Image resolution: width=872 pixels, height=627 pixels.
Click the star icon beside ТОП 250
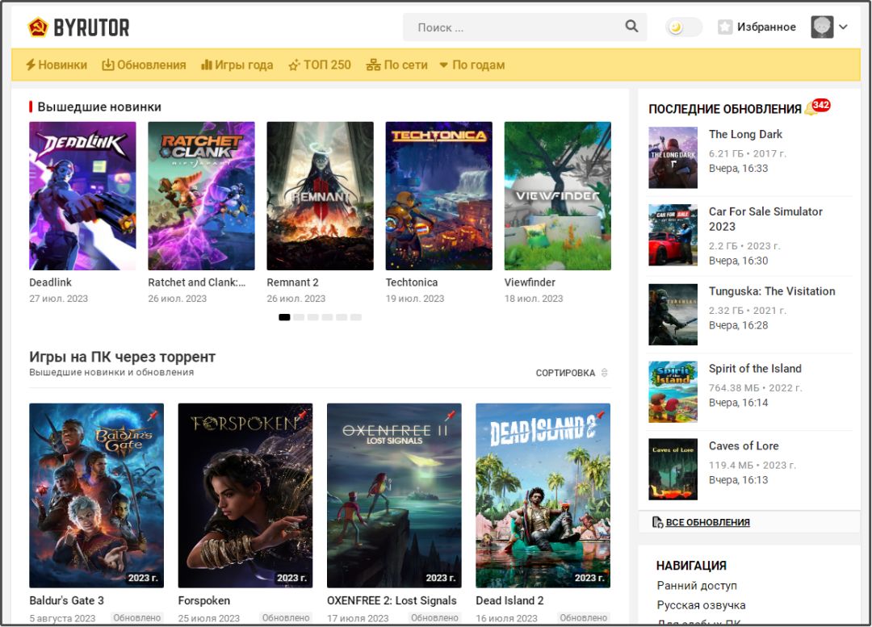(x=294, y=65)
